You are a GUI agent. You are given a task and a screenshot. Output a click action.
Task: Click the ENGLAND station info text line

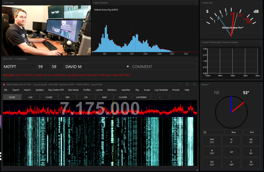[67, 75]
